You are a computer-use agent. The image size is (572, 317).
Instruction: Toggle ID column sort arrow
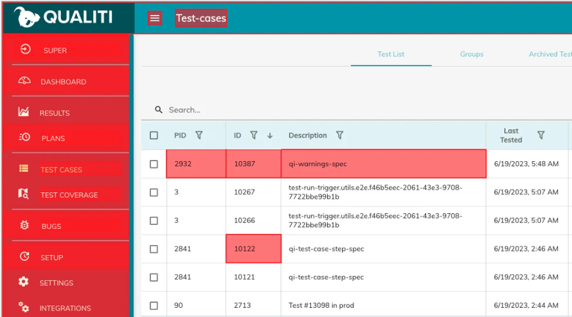point(270,136)
